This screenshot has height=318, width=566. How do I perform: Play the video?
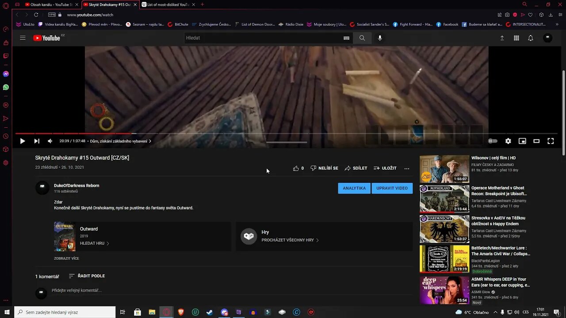pos(22,141)
